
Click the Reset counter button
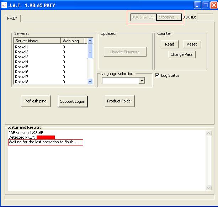[x=192, y=44]
